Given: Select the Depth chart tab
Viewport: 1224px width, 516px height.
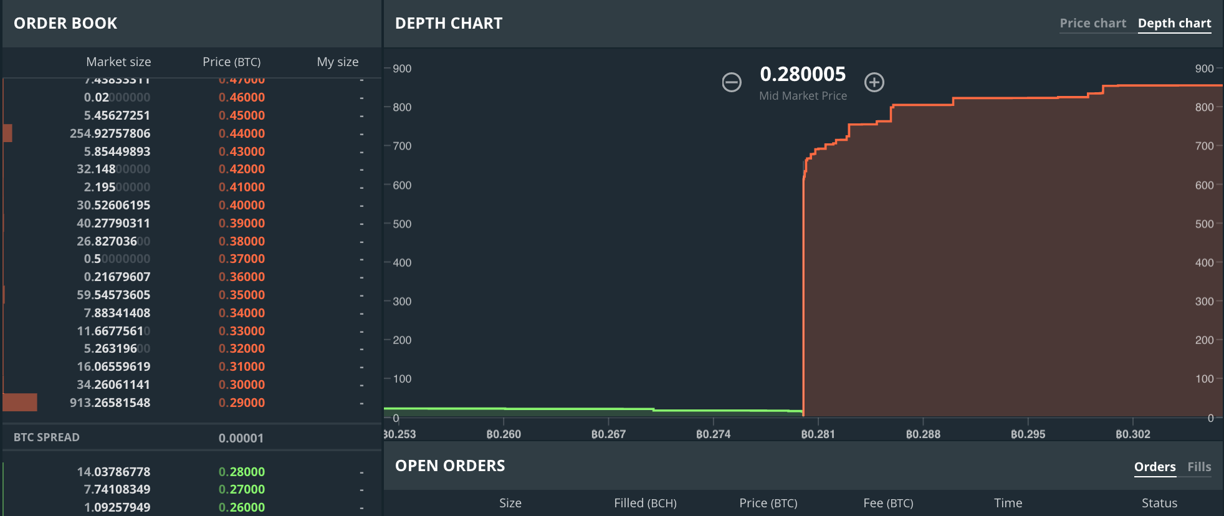Looking at the screenshot, I should click(x=1174, y=24).
